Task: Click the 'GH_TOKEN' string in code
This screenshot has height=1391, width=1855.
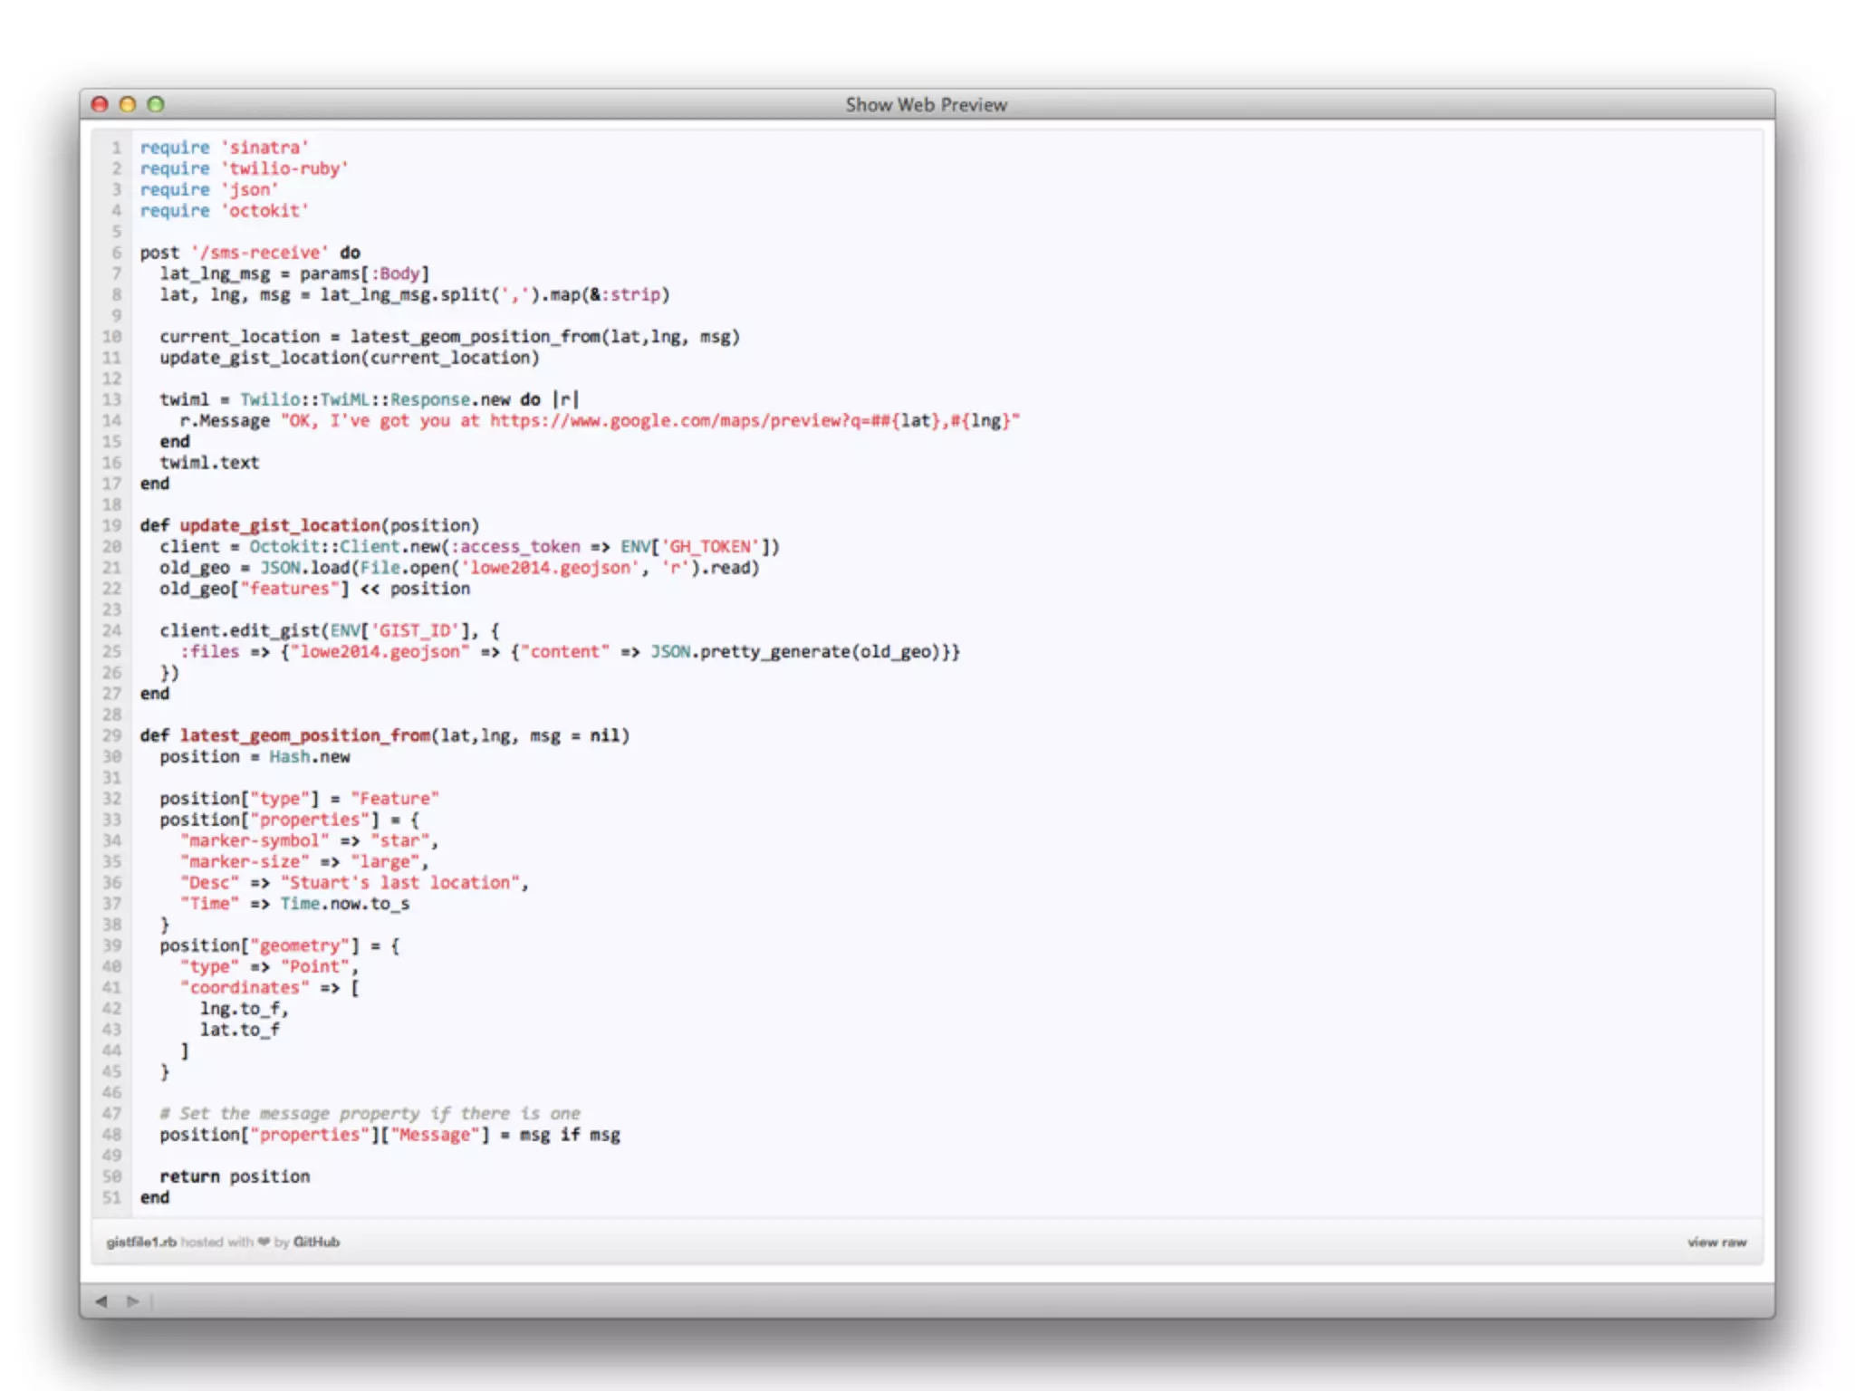Action: tap(710, 546)
